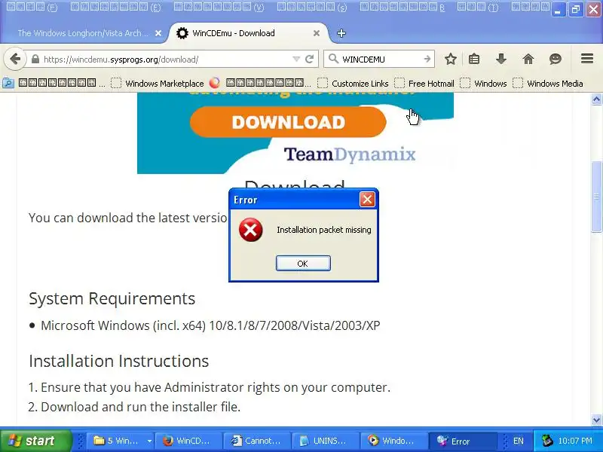Image resolution: width=603 pixels, height=452 pixels.
Task: Click the system tray icon beside the clock
Action: click(x=546, y=441)
